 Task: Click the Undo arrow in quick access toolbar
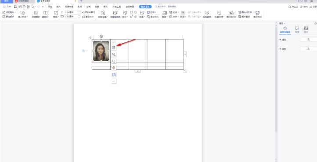[x=32, y=7]
